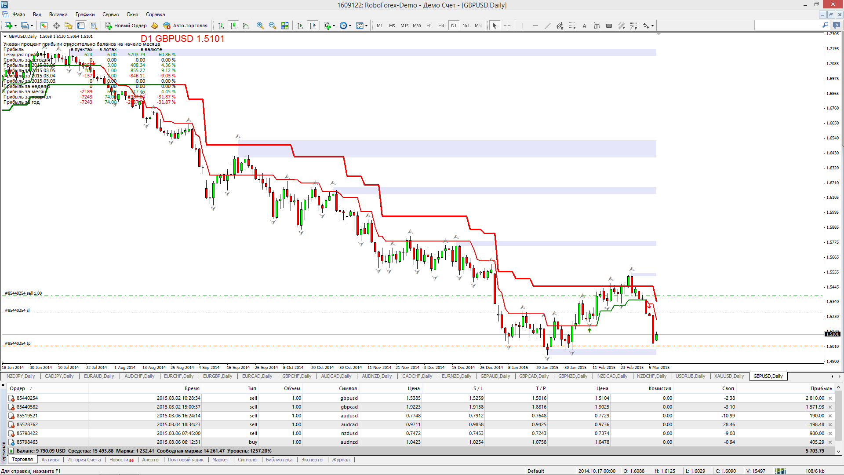Select the Text Label tool

click(597, 26)
